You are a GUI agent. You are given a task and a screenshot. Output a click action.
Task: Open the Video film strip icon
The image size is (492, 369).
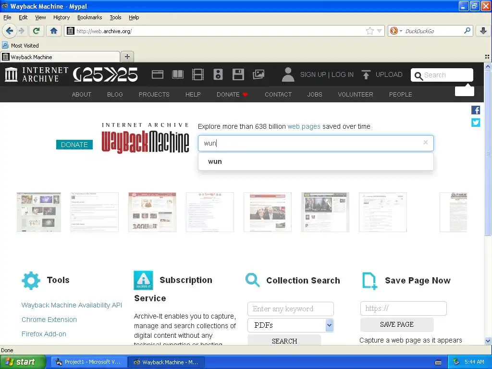tap(197, 74)
